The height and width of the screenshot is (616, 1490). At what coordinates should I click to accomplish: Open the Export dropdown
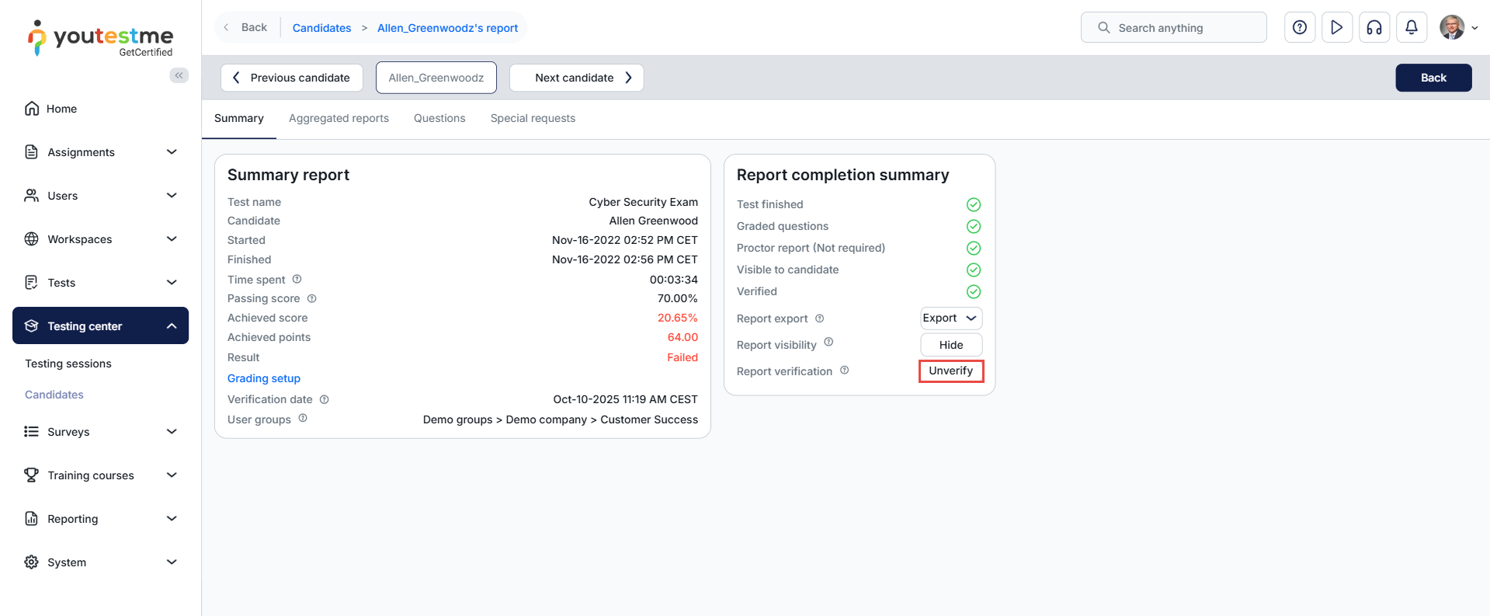pyautogui.click(x=950, y=318)
